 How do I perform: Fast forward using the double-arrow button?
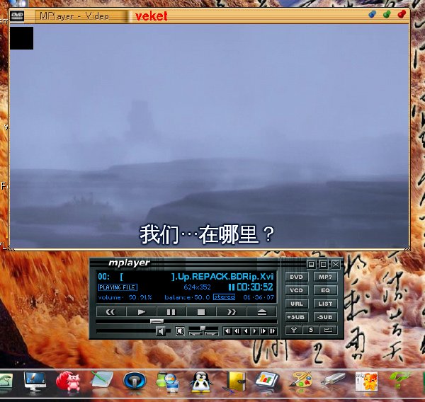231,312
